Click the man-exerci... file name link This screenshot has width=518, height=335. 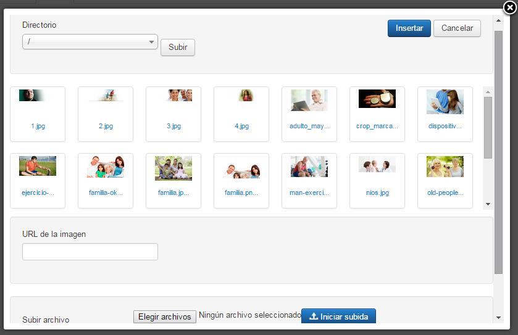pyautogui.click(x=309, y=192)
